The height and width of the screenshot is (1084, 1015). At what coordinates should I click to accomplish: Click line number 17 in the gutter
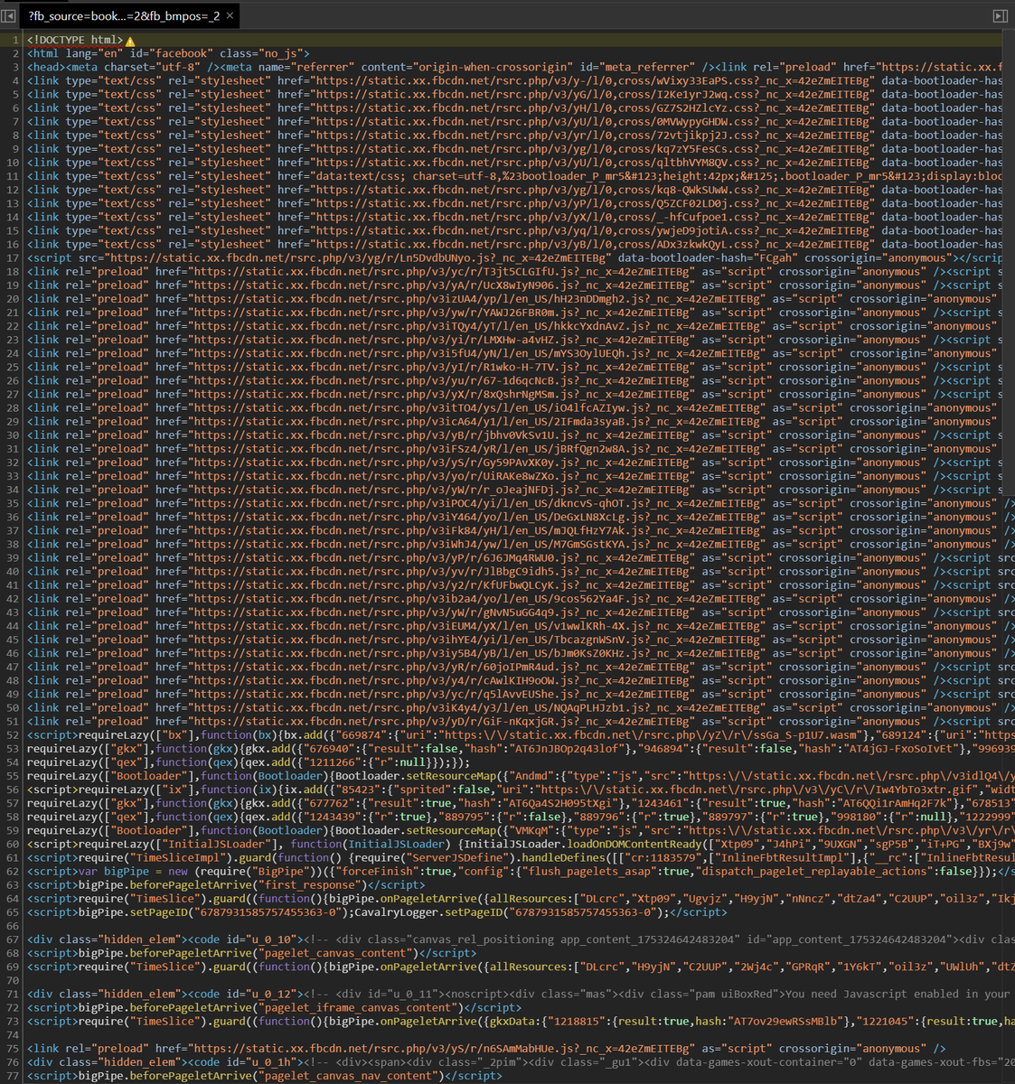click(x=13, y=258)
